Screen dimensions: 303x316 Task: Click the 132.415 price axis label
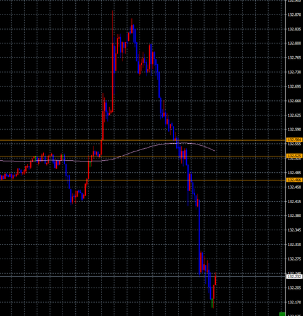coord(294,202)
